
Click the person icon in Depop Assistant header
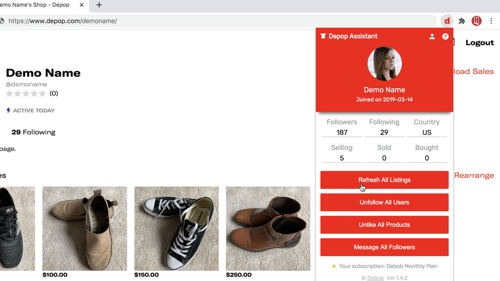coord(432,36)
